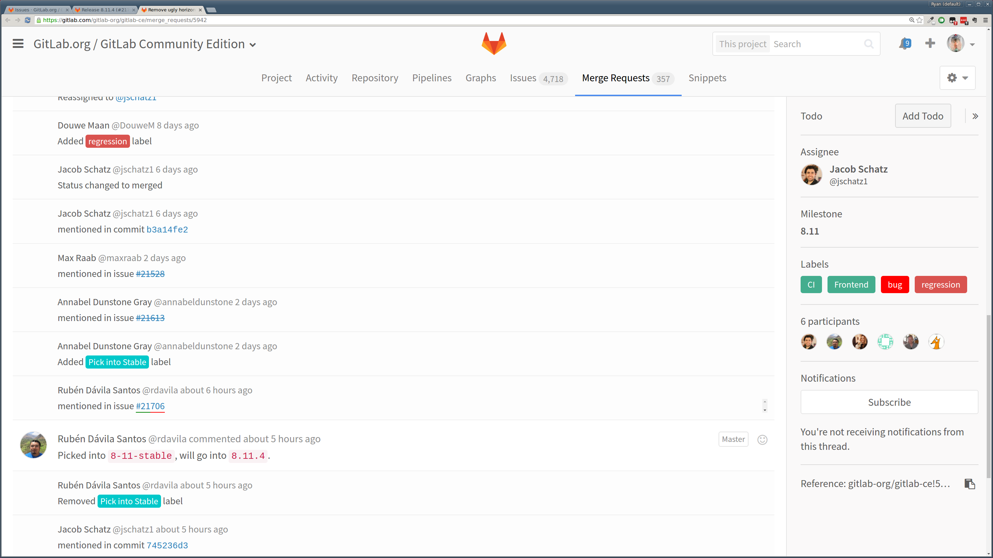993x558 pixels.
Task: Click Rubén Dávila Santos's avatar beside the comment
Action: point(33,445)
